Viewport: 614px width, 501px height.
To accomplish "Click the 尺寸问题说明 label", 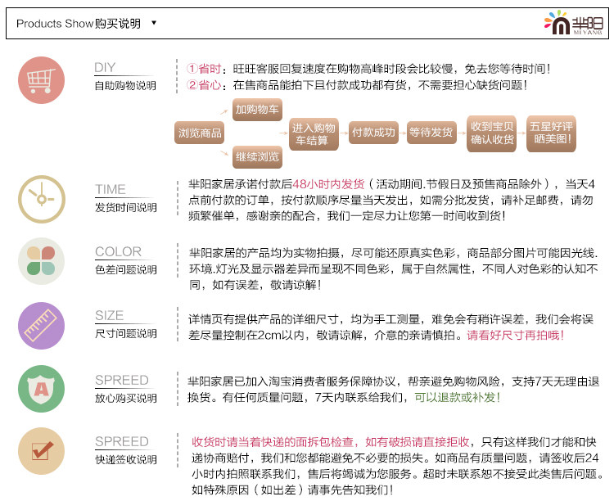I will pyautogui.click(x=126, y=334).
